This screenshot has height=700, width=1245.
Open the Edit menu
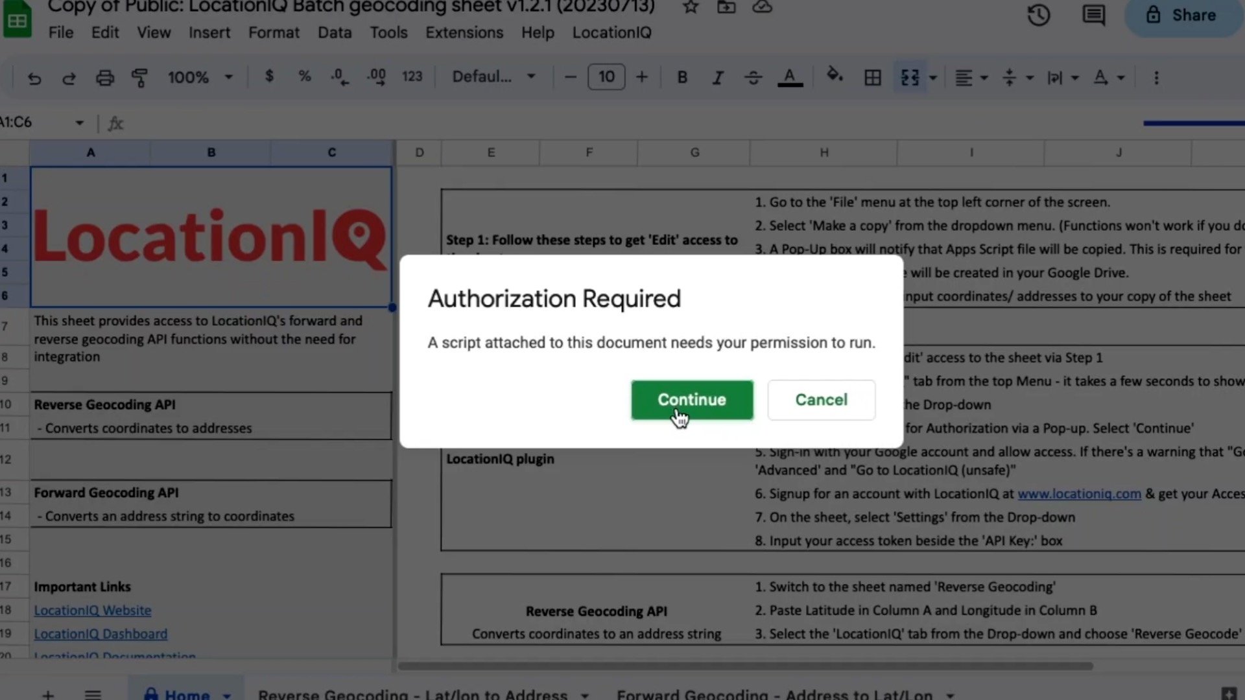(105, 32)
